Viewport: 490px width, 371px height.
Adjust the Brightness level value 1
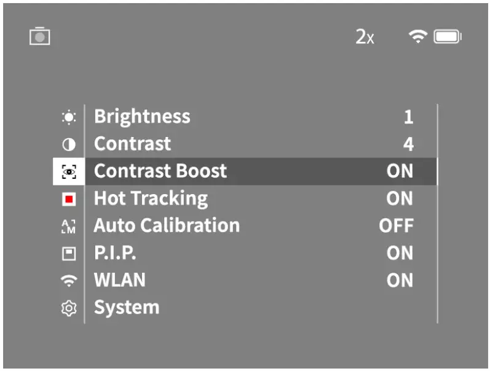[408, 117]
